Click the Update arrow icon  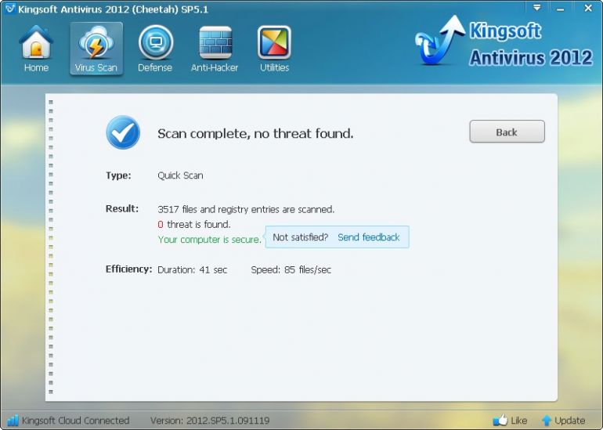[x=547, y=421]
